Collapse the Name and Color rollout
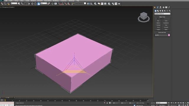The image size is (189, 106). 162,32
